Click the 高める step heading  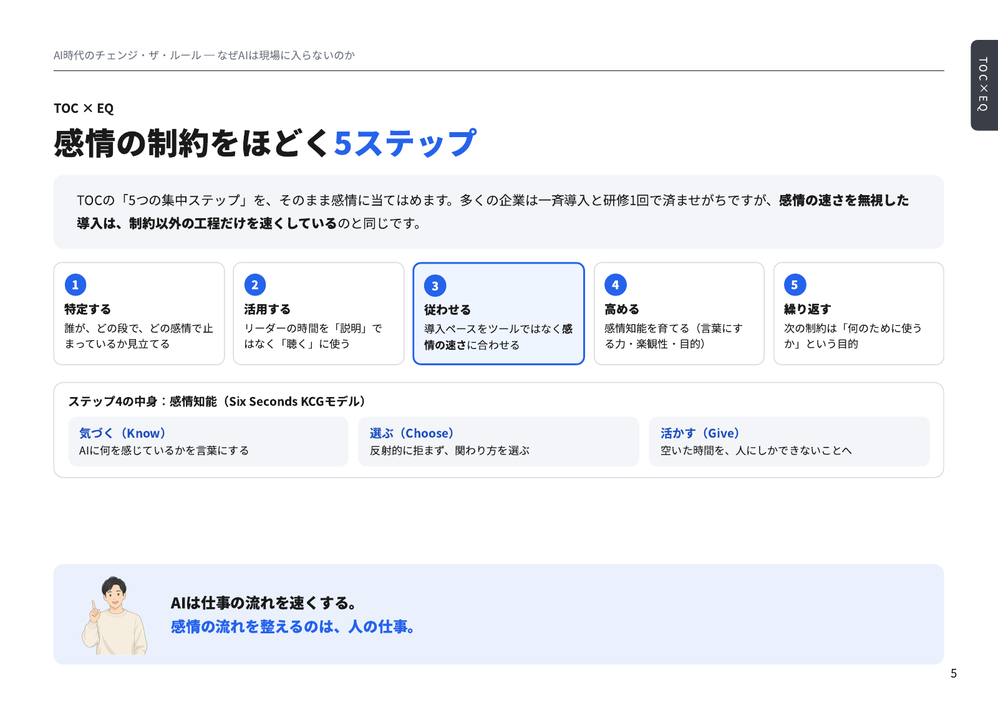[622, 309]
